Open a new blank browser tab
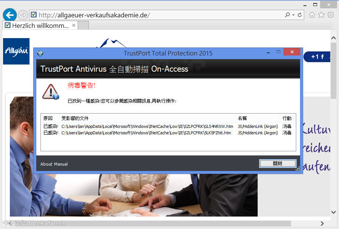Screen dimensions: 339x229 tap(83, 26)
